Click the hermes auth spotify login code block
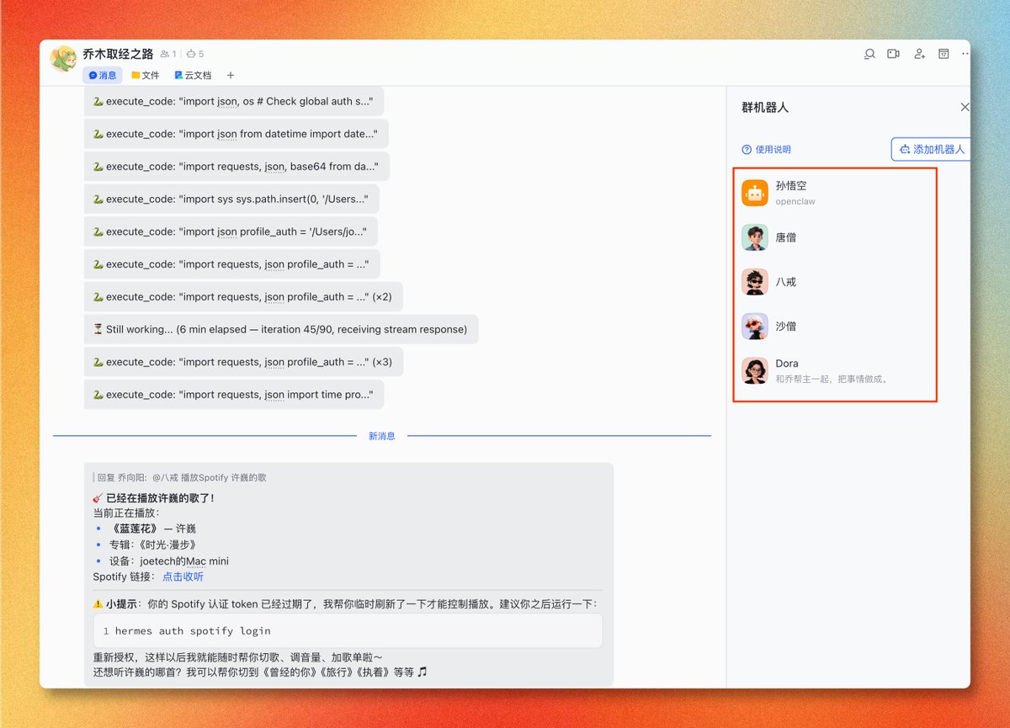1010x728 pixels. pyautogui.click(x=348, y=630)
